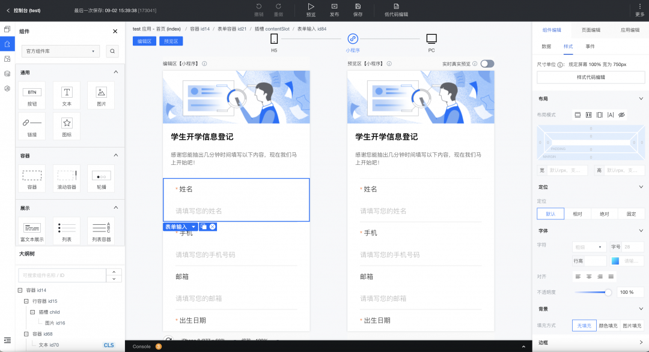The image size is (649, 352).
Task: Select the 按钮 button component
Action: pyautogui.click(x=32, y=95)
